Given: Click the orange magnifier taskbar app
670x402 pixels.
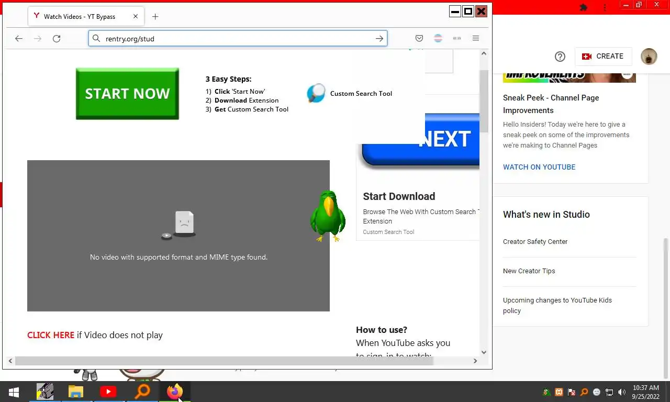Looking at the screenshot, I should click(x=142, y=392).
